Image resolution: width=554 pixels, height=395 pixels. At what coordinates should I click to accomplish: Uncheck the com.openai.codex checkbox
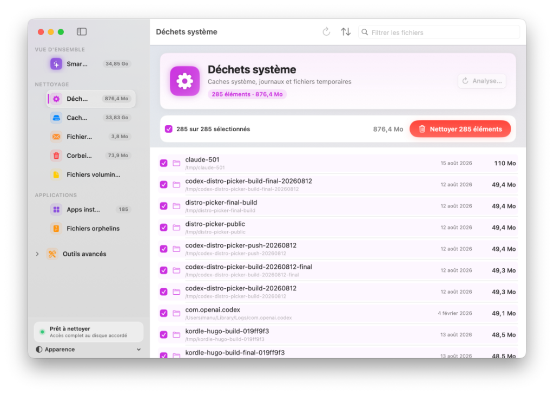163,313
